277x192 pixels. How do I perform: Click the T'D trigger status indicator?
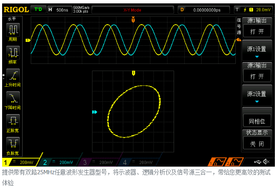(39, 9)
